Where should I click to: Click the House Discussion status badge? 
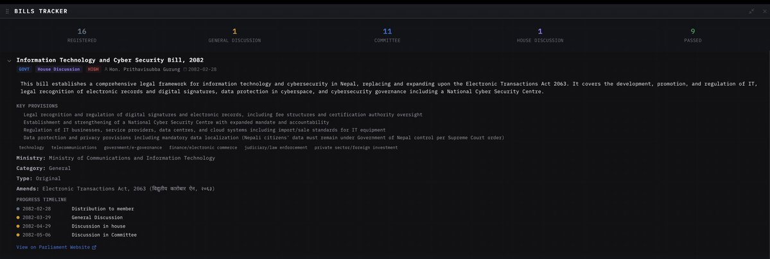point(58,69)
